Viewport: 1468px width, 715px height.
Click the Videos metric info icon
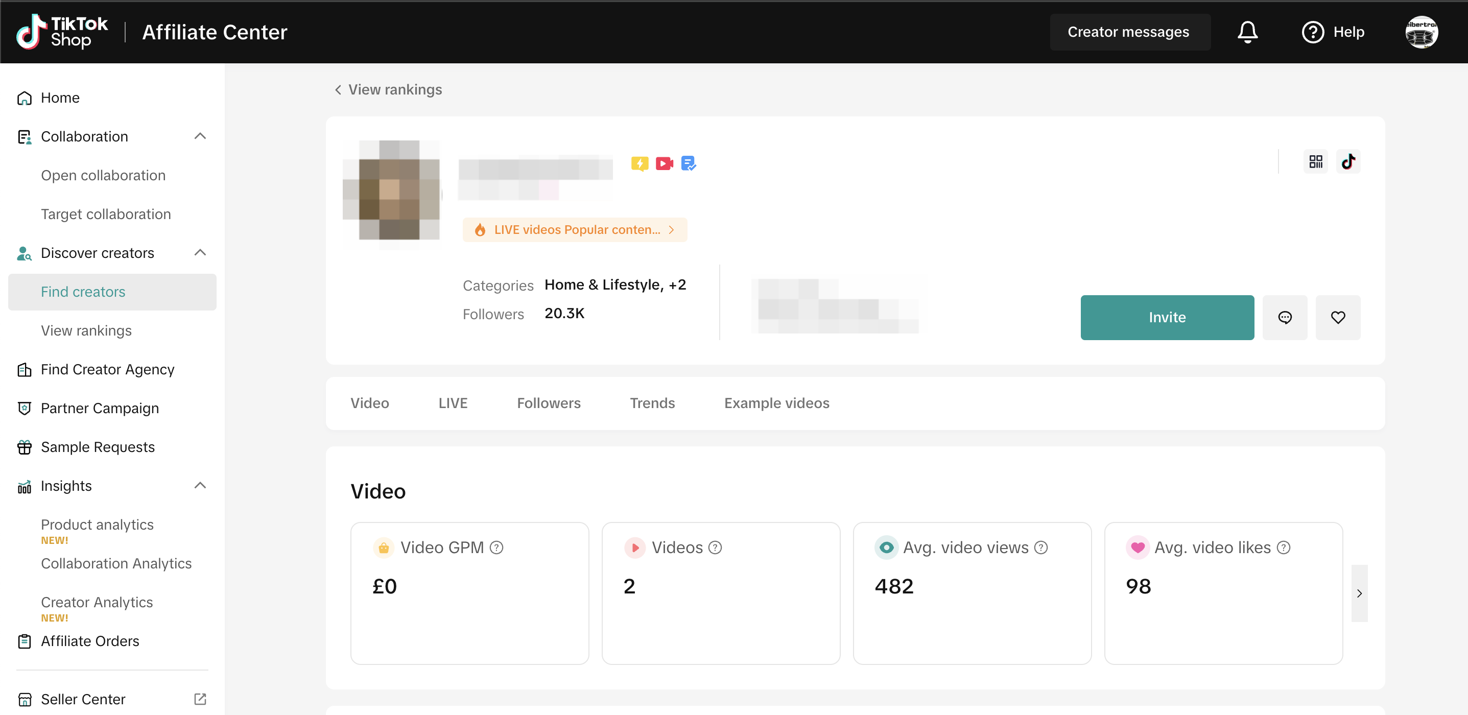715,547
